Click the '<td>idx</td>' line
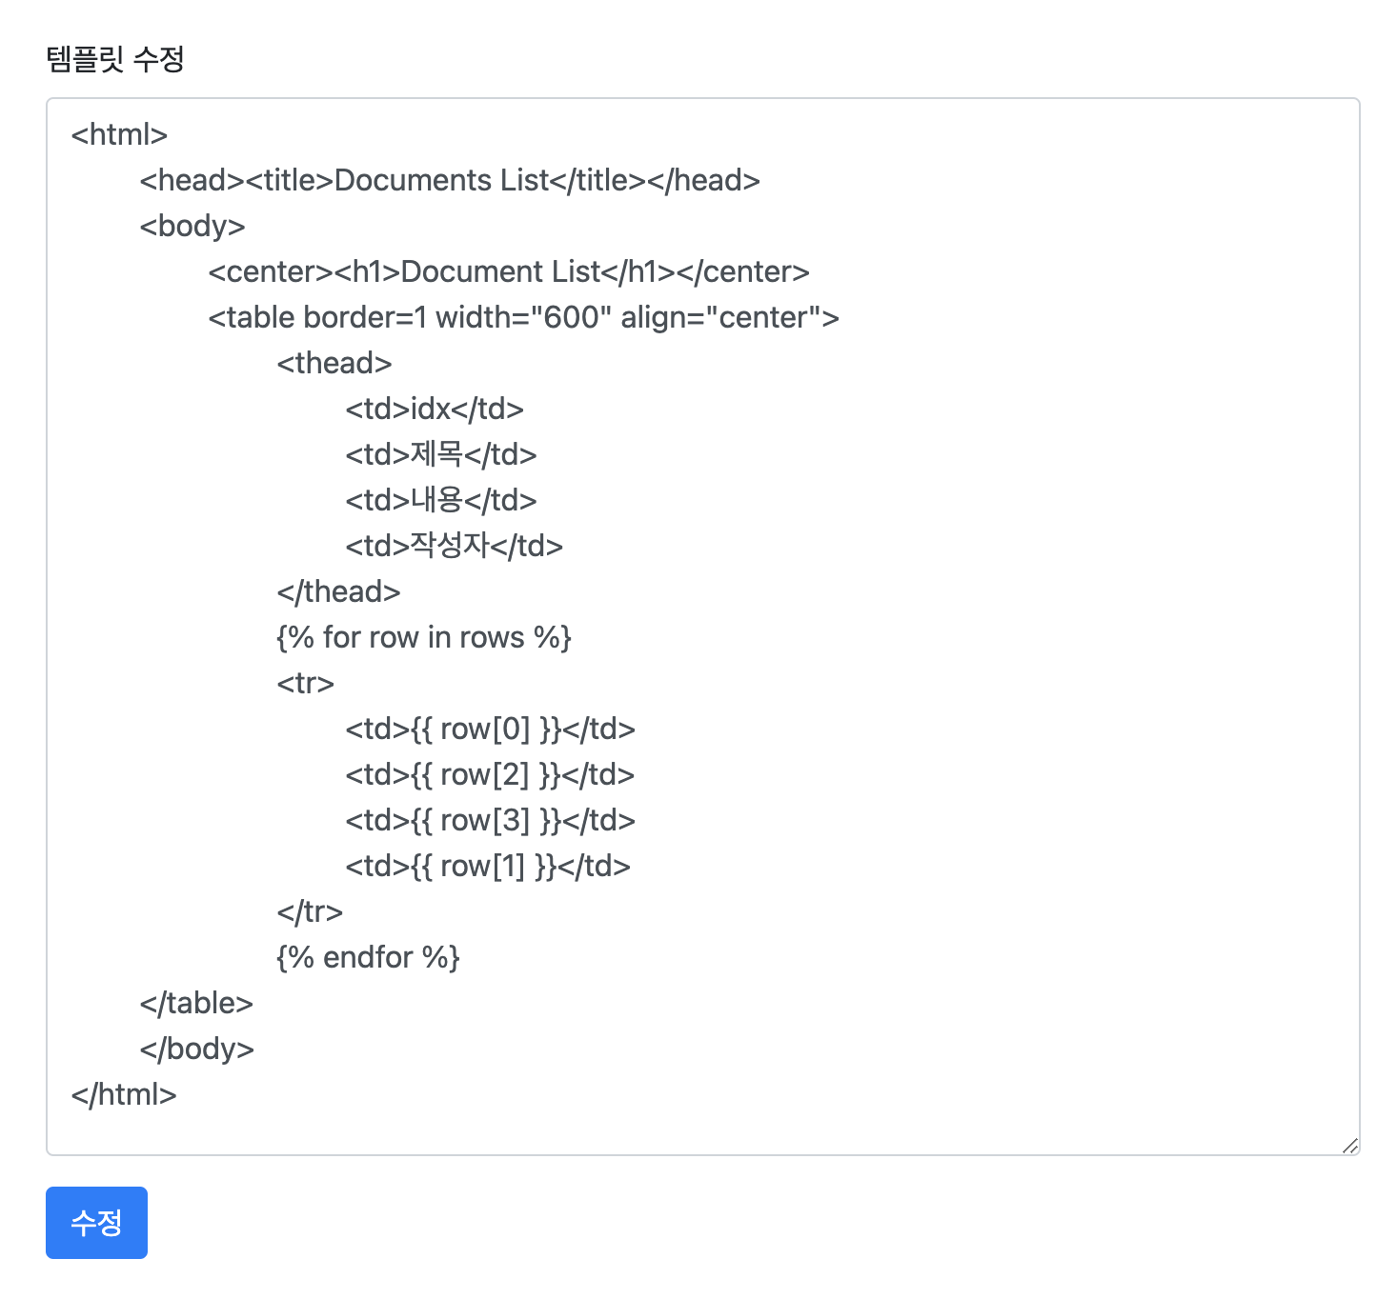This screenshot has height=1299, width=1397. pos(435,409)
